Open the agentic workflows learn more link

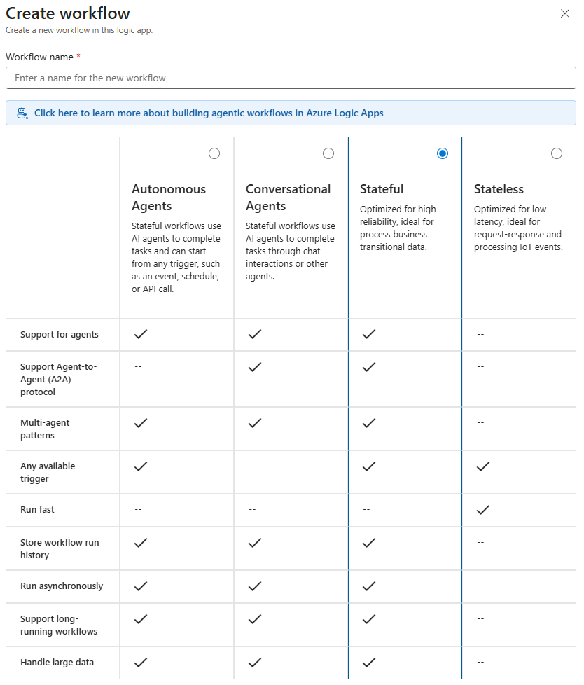209,113
